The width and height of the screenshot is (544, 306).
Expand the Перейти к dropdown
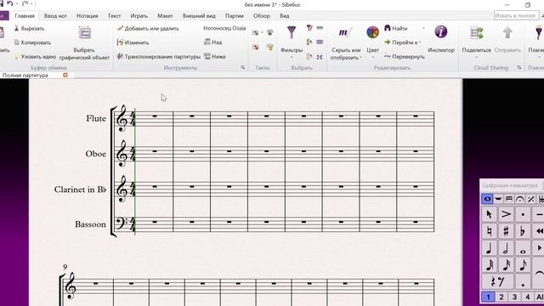420,42
